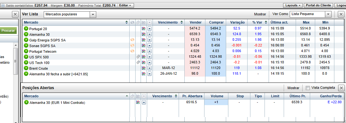
Task: Collapse the account balance summary bar
Action: coord(3,5)
